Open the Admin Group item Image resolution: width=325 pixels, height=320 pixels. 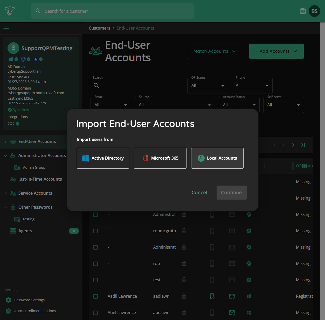tap(34, 167)
